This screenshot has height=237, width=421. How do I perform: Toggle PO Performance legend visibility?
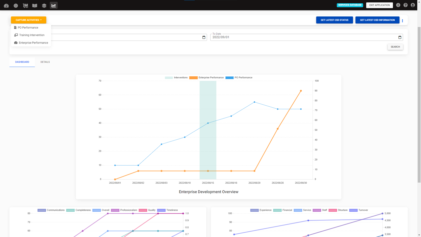[x=239, y=78]
